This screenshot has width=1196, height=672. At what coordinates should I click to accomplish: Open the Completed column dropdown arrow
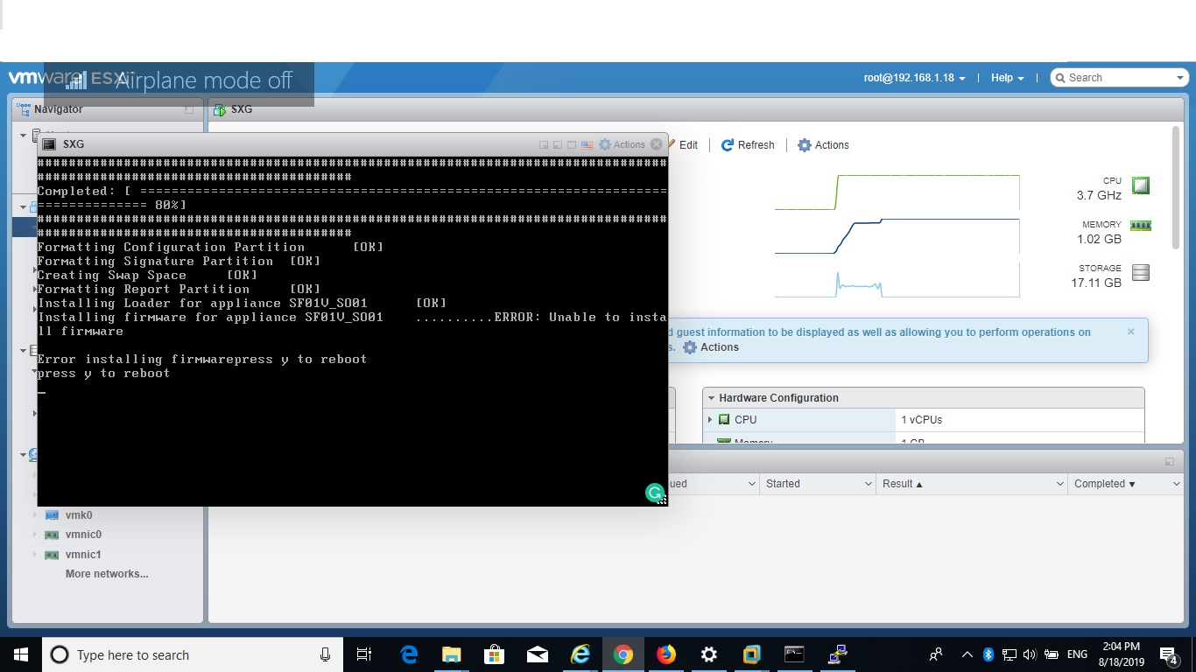click(1175, 484)
